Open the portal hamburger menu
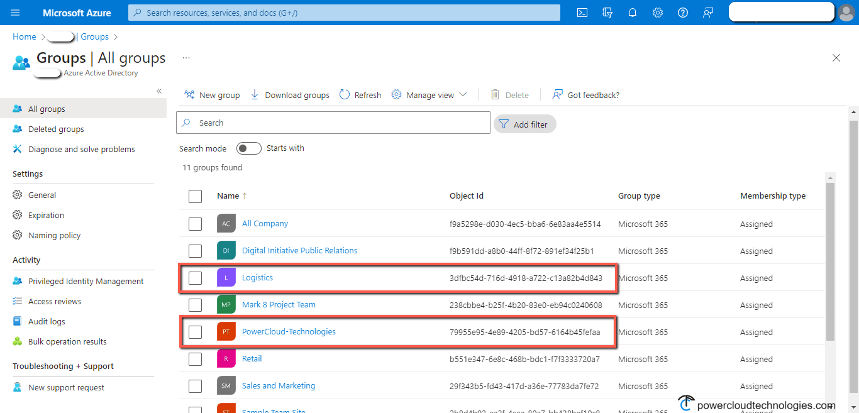 (x=16, y=13)
